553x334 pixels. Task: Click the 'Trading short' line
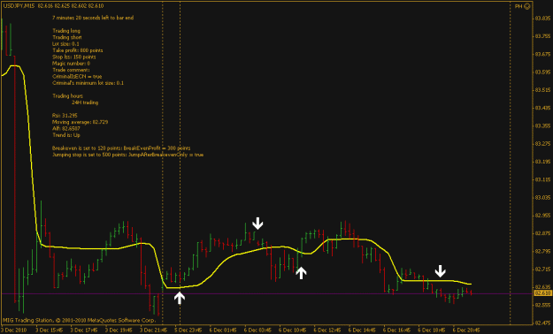67,37
